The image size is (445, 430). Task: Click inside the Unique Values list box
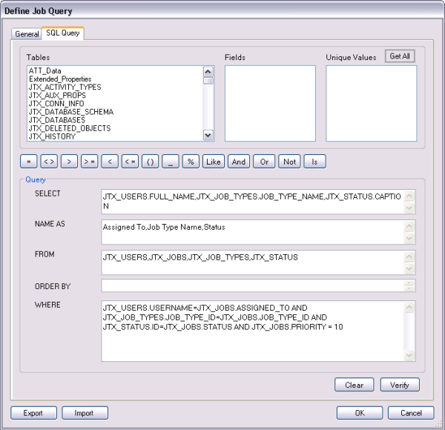[x=372, y=104]
